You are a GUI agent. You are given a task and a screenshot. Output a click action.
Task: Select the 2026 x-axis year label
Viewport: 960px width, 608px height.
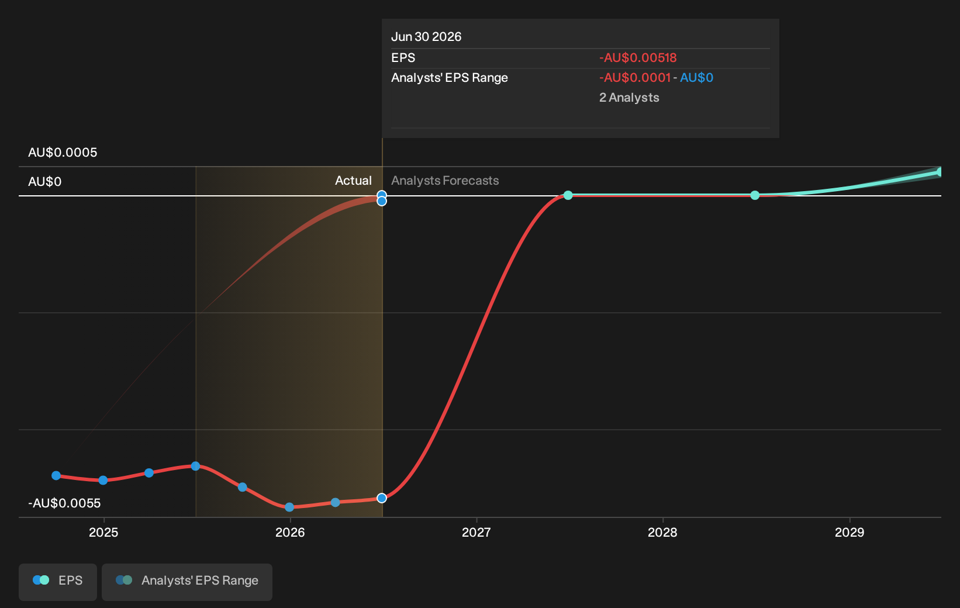click(x=290, y=532)
